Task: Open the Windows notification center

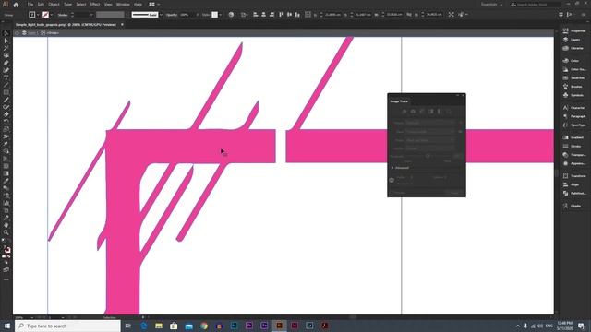Action: tap(581, 326)
